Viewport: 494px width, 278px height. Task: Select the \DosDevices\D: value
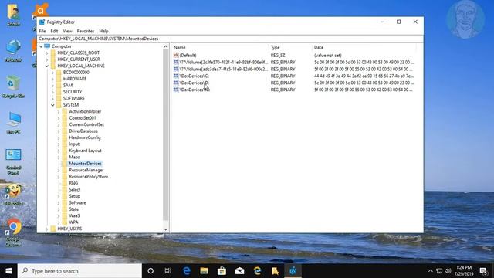(195, 83)
